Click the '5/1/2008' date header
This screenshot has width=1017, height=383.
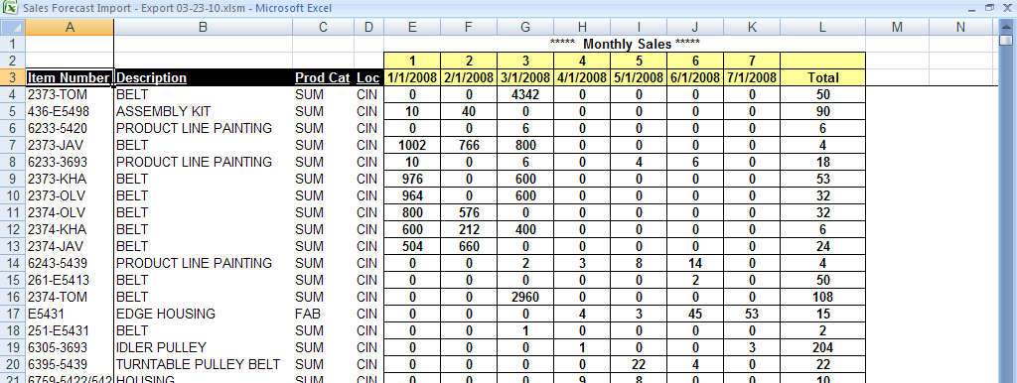tap(639, 77)
